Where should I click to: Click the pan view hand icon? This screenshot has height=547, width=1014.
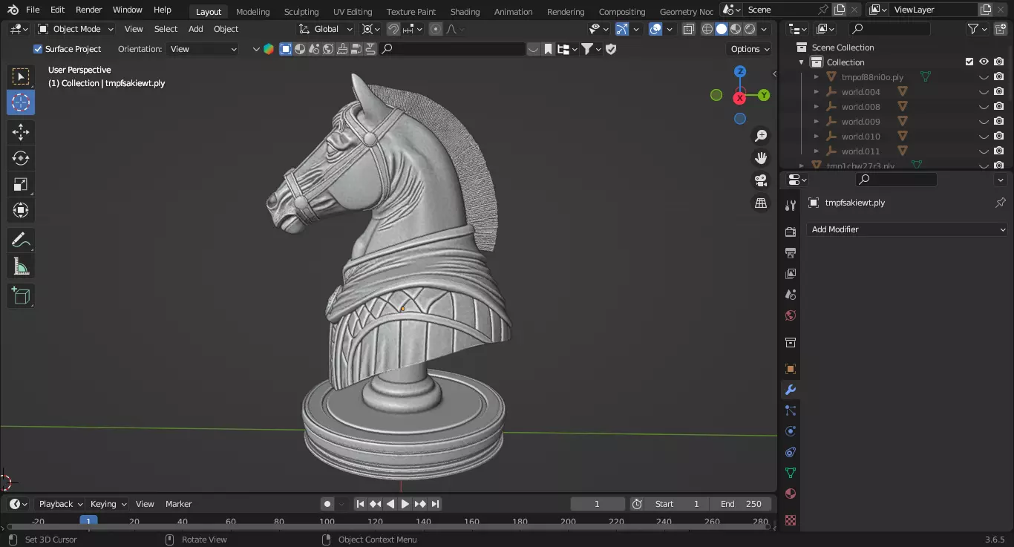click(x=761, y=158)
